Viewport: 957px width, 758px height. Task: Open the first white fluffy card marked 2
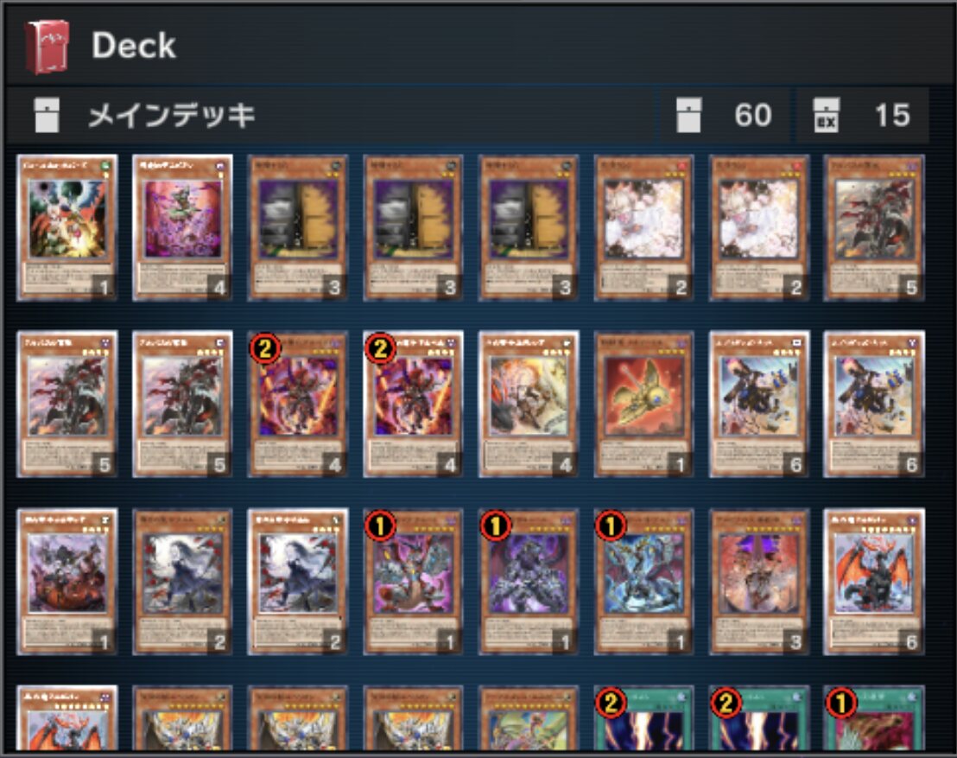pos(643,227)
